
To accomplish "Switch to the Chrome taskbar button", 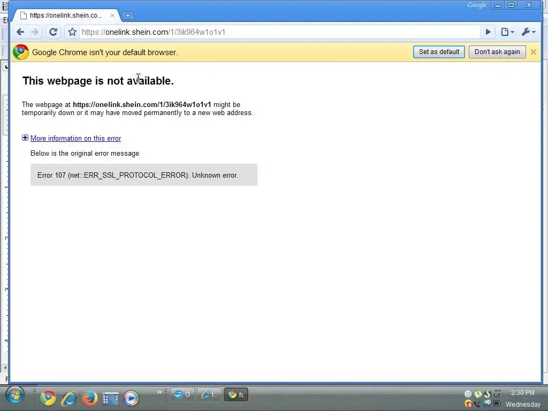I will point(236,394).
